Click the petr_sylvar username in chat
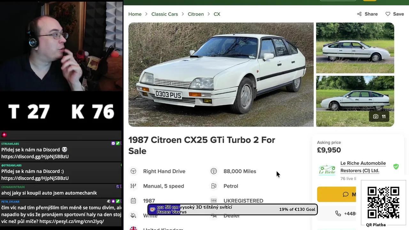The image size is (409, 230). tap(10, 202)
